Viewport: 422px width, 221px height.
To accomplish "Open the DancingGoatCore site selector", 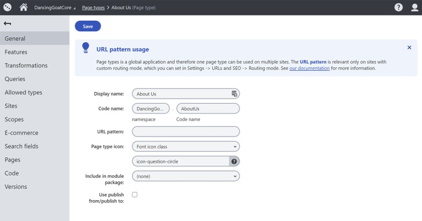I will point(54,8).
